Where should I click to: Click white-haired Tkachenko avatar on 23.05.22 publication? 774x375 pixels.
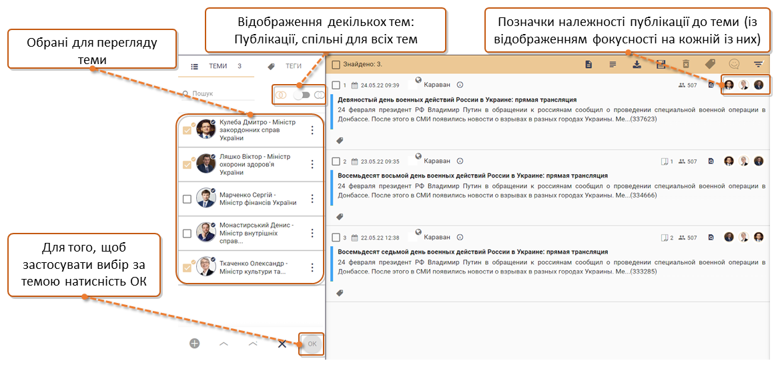(743, 161)
